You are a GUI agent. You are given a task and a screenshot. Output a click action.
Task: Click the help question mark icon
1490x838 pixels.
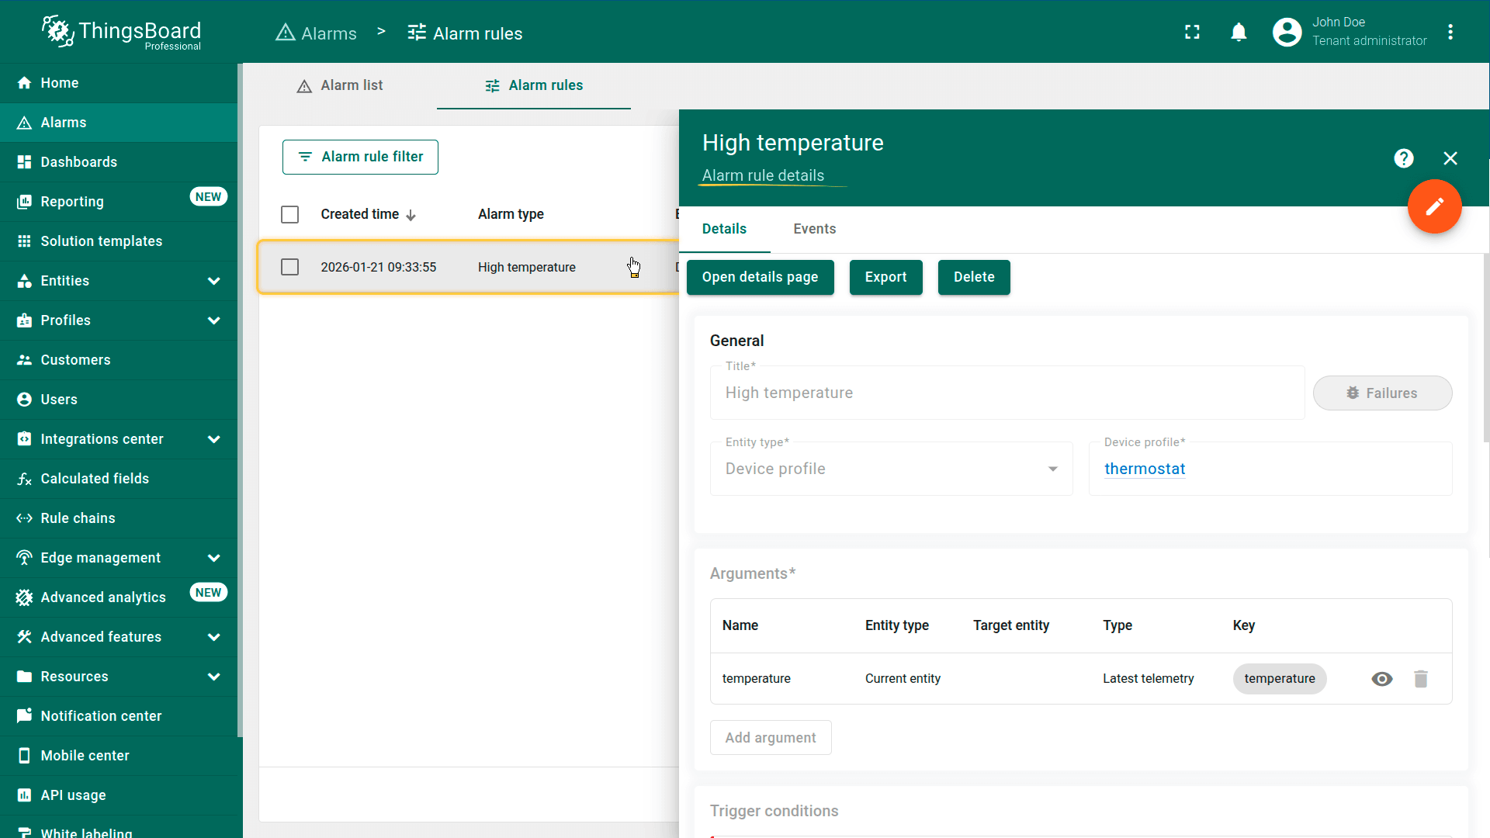1403,158
